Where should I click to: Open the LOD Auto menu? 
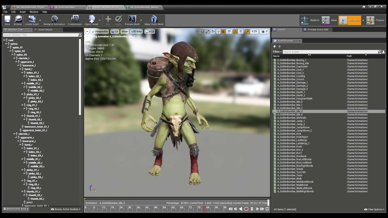[x=136, y=31]
